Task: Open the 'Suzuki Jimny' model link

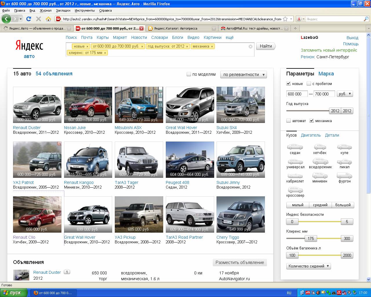Action: pyautogui.click(x=228, y=182)
